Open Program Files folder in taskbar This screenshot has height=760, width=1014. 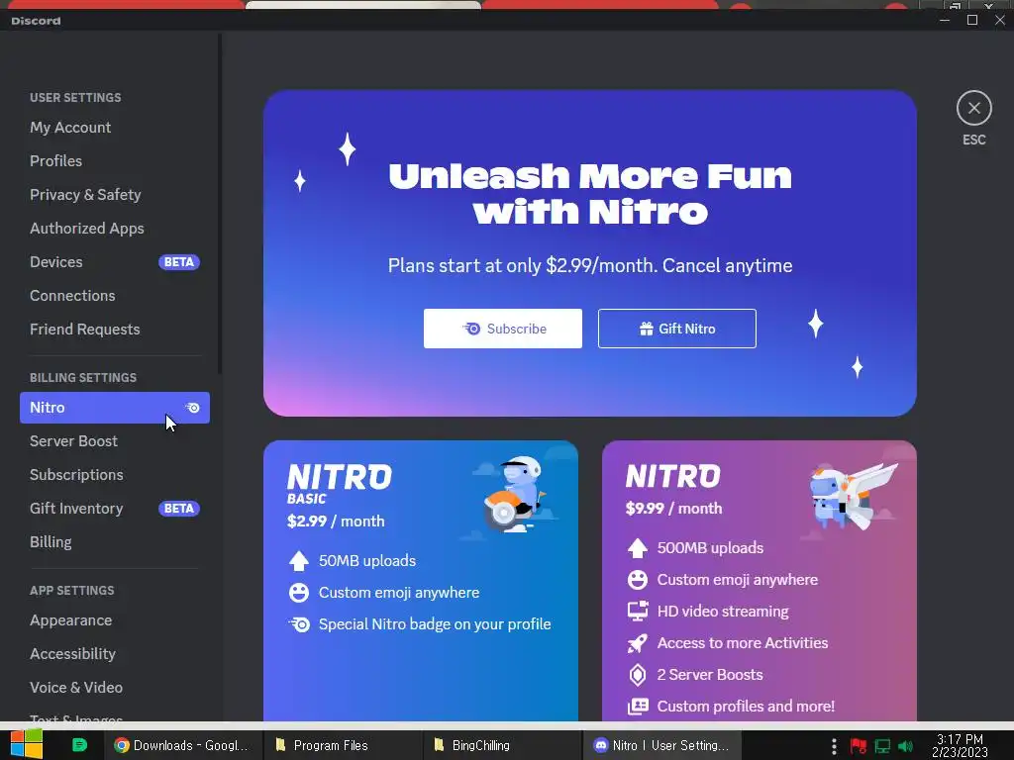[x=343, y=745]
